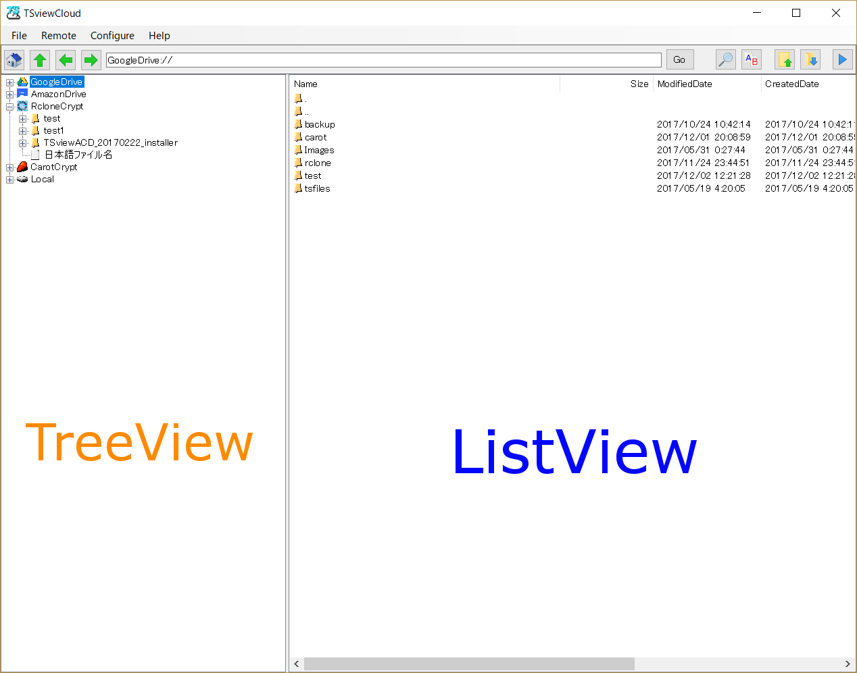Expand the TSviewACD_20170222_installer folder node
The height and width of the screenshot is (673, 857).
23,143
